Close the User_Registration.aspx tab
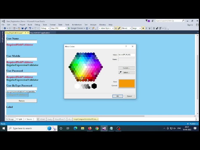Viewport: 200px width, 150px height. 28,33
